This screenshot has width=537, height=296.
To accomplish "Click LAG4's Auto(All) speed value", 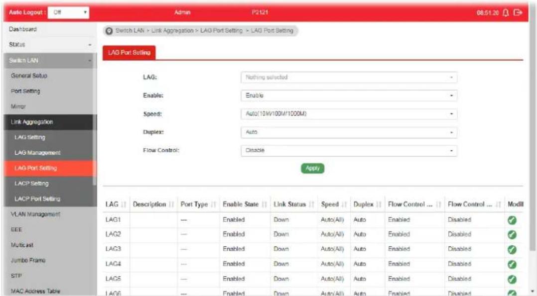I will coord(332,264).
